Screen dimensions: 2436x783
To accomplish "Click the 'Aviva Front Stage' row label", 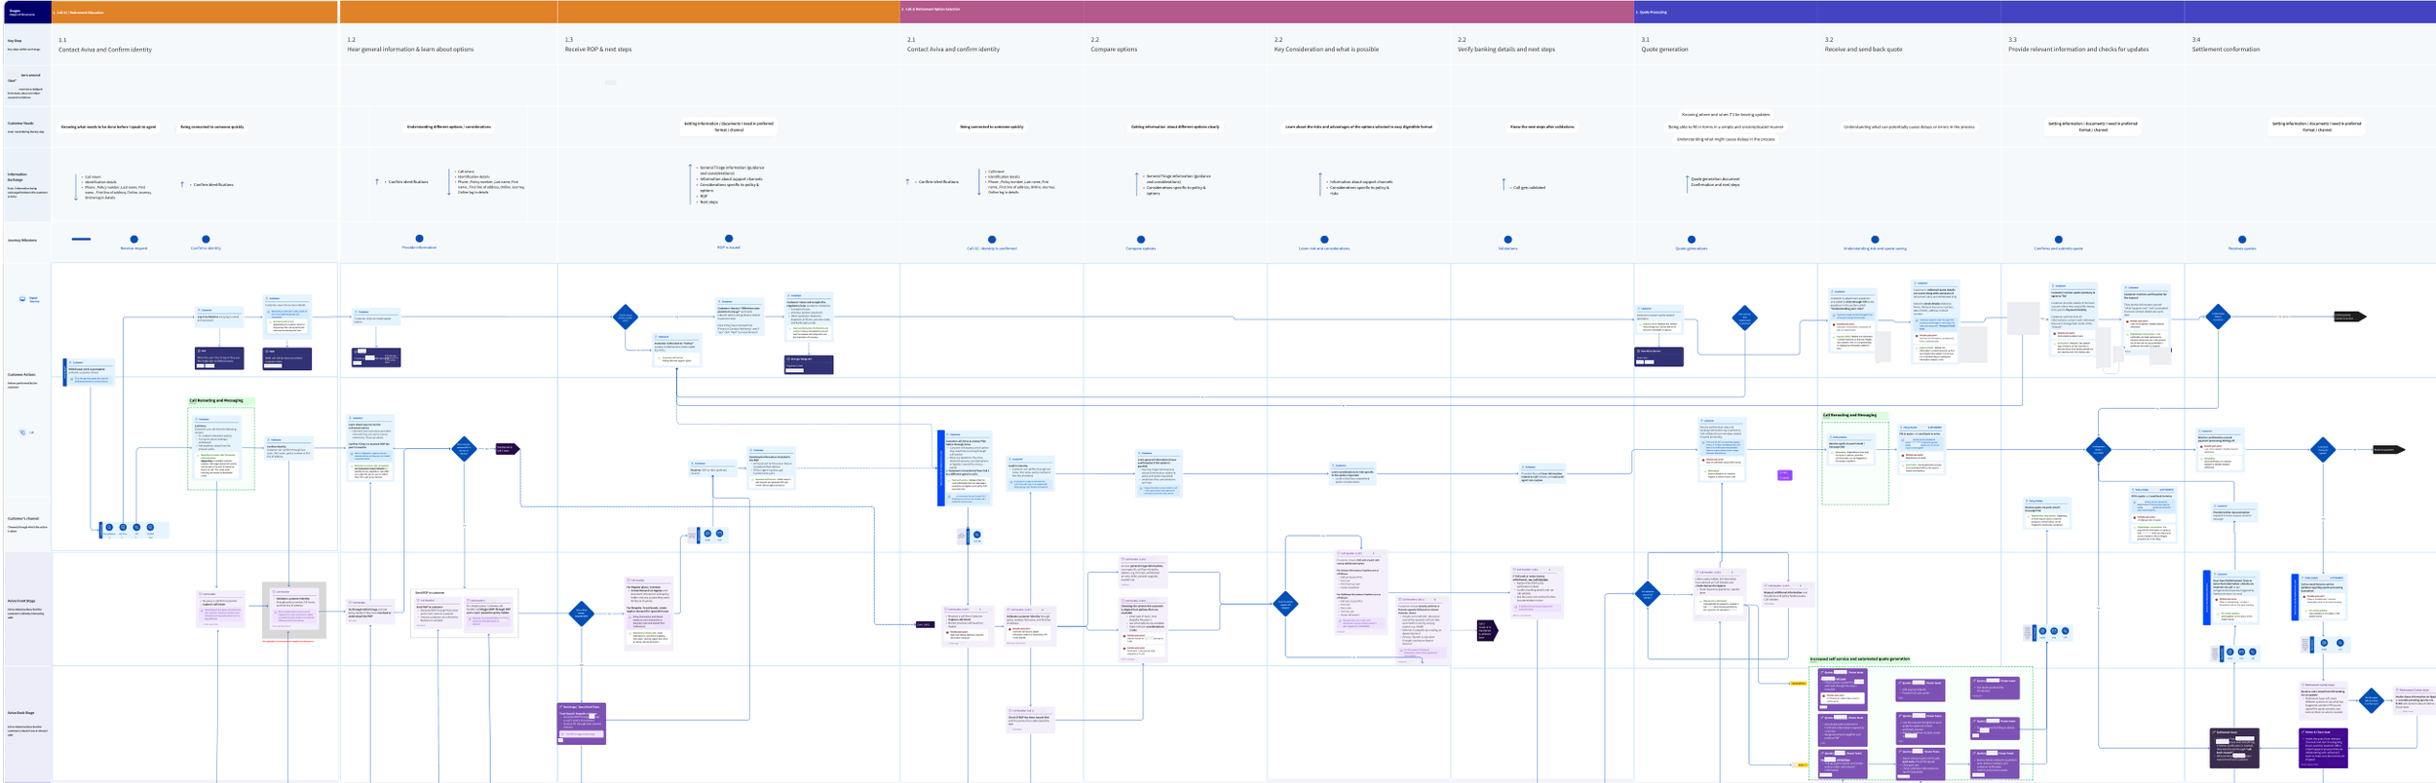I will point(21,601).
